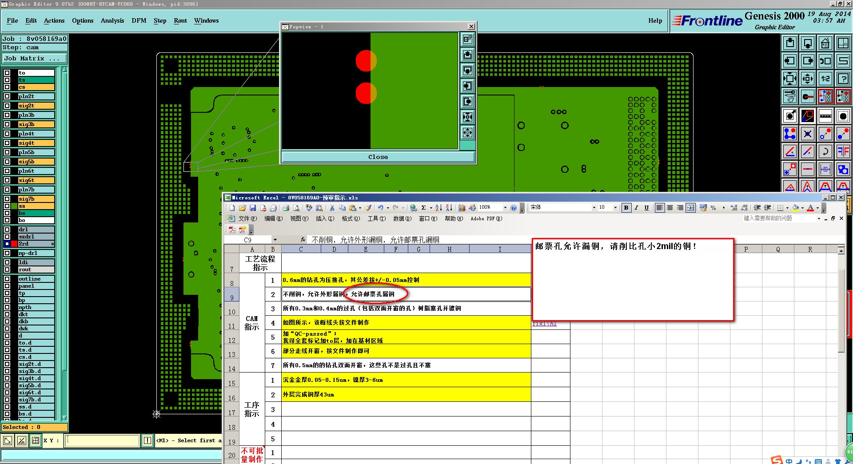This screenshot has width=853, height=464.
Task: Open Undo history dropdown arrow in Excel
Action: click(388, 207)
